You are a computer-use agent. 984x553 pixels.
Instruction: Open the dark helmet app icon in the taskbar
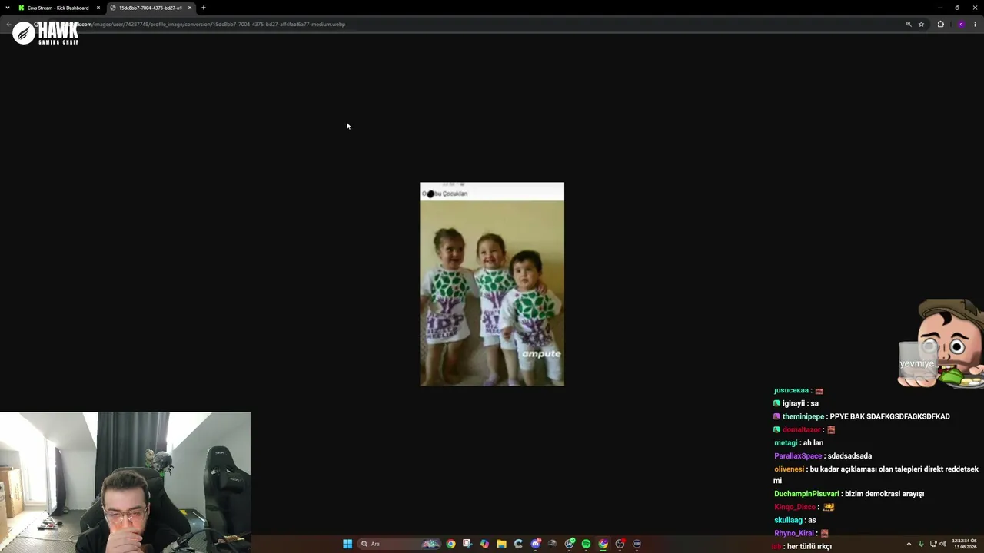coord(552,544)
